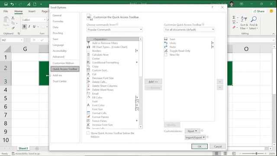
Task: Click the Undo arrow in the title bar
Action: (12, 4)
